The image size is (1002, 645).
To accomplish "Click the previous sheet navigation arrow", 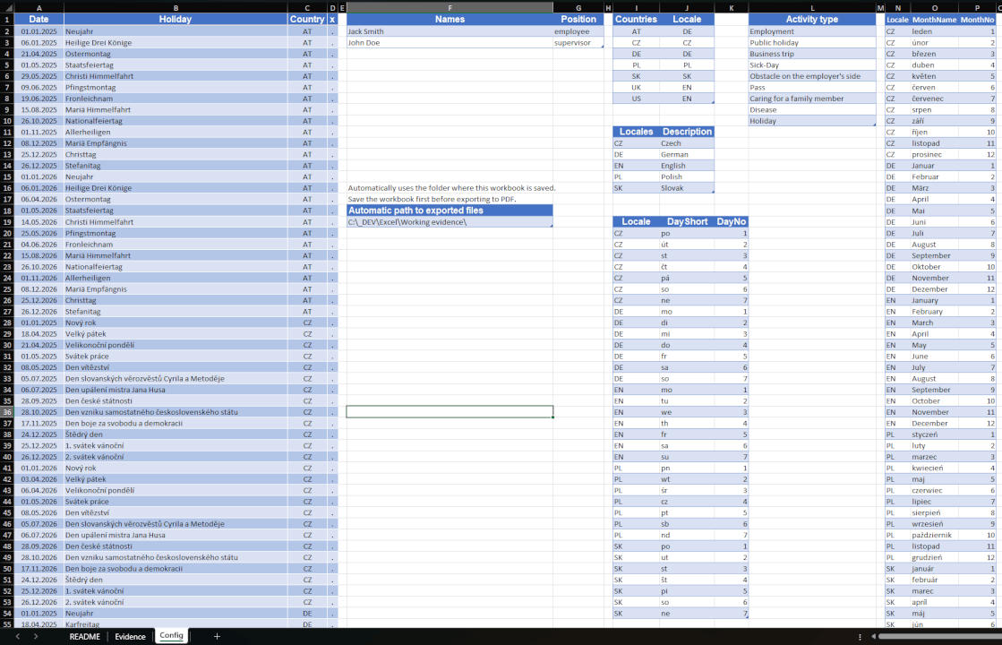I will (17, 636).
